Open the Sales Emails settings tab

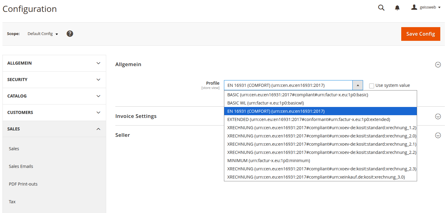pyautogui.click(x=21, y=166)
